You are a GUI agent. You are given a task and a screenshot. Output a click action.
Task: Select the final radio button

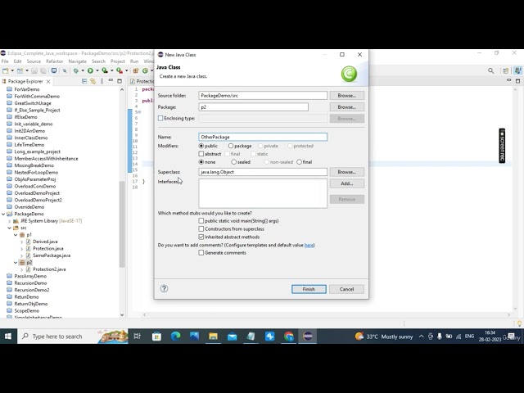(299, 162)
